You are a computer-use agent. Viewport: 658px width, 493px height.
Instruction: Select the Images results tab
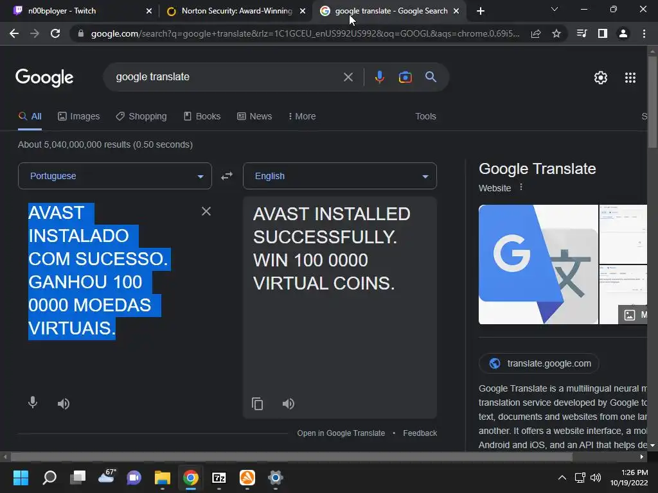tap(79, 117)
